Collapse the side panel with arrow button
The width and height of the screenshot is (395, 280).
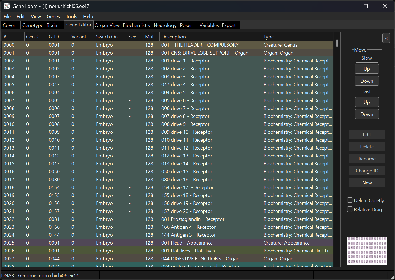(x=386, y=38)
